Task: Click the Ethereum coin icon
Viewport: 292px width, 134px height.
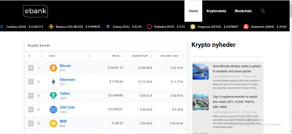Action: coord(53,82)
